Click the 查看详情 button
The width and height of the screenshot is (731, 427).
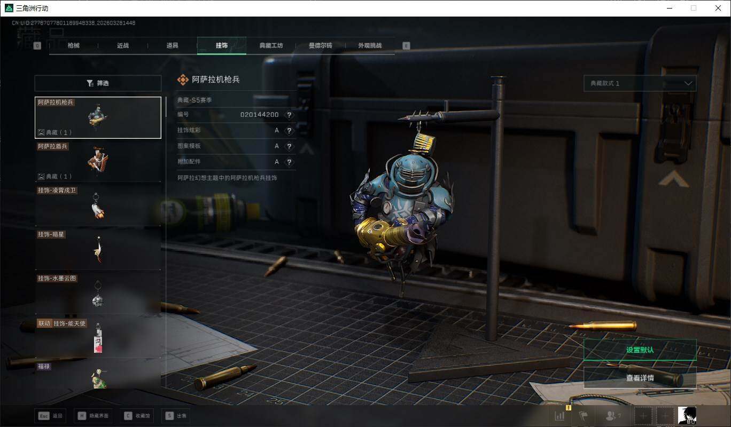tap(640, 378)
